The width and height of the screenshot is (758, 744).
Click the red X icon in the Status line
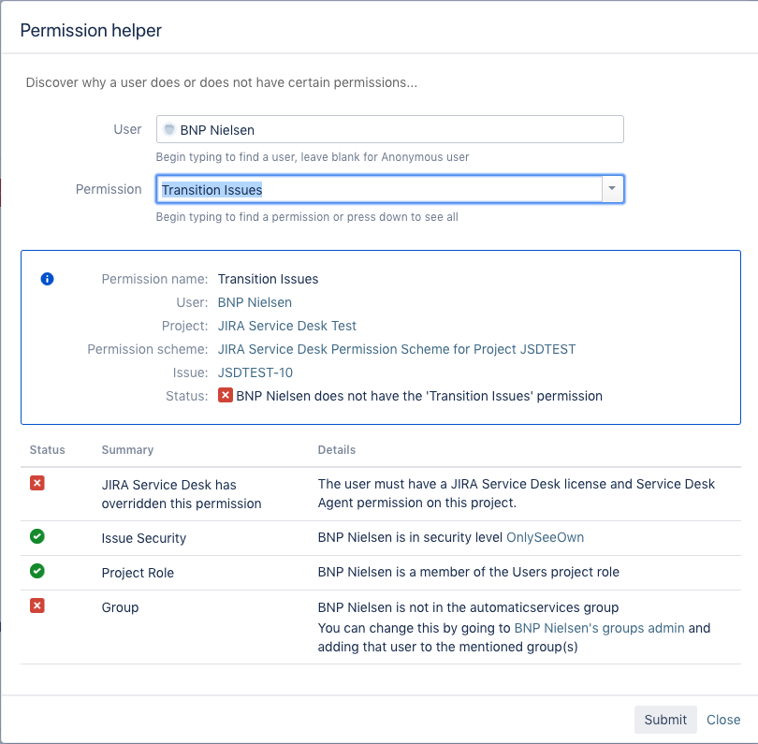tap(226, 395)
